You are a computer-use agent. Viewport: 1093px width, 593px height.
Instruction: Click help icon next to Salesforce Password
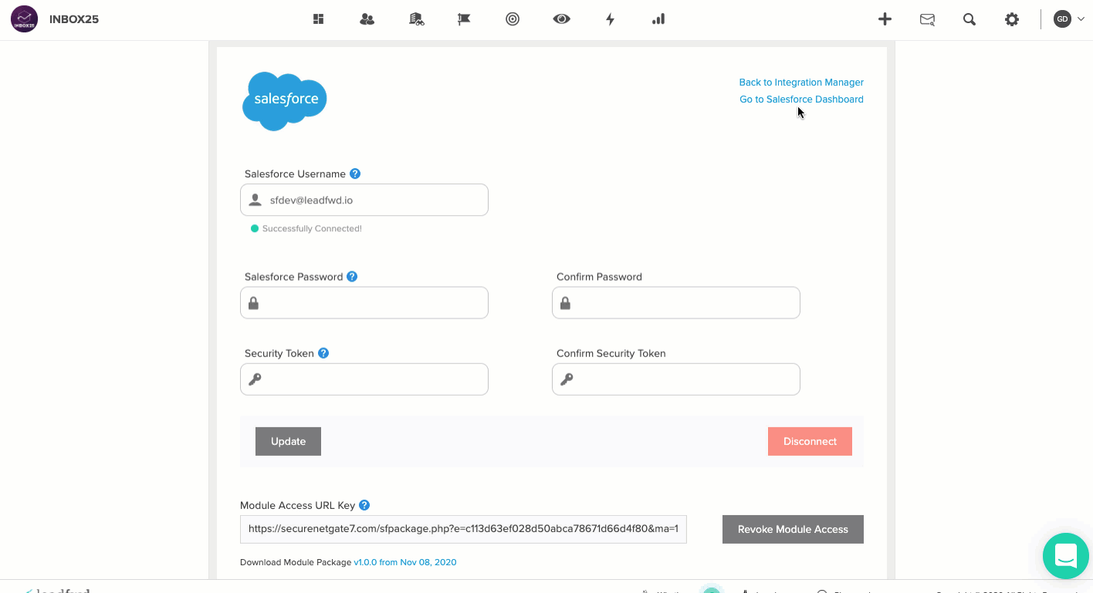click(352, 276)
